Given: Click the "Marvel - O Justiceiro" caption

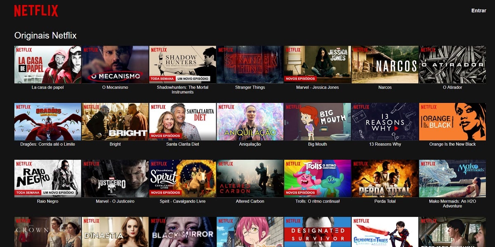Looking at the screenshot, I should click(x=115, y=201).
